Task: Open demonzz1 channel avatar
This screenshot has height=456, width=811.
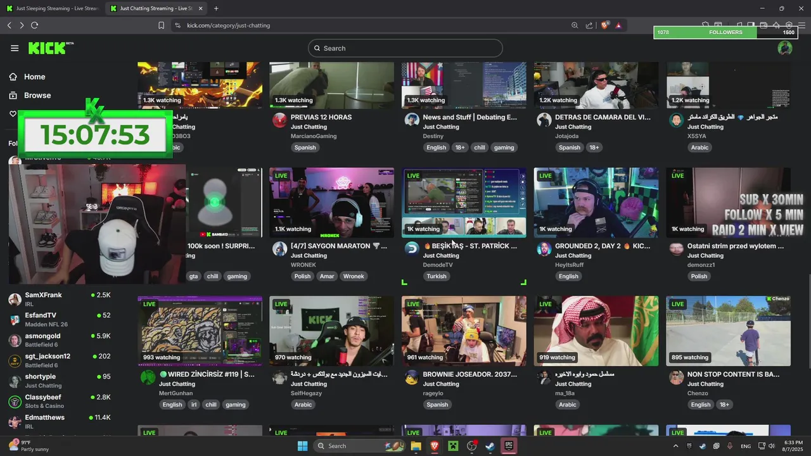Action: pos(676,249)
